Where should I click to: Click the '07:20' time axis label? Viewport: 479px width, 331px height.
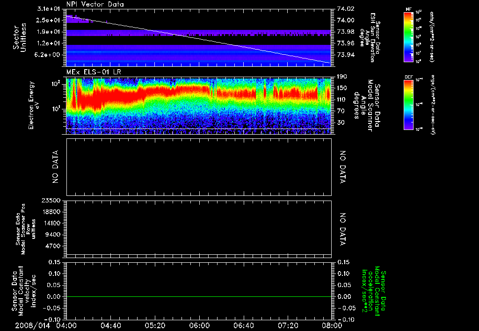(288, 325)
